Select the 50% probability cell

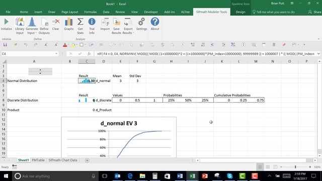coord(188,100)
